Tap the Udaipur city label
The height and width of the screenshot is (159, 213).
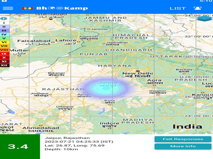65,108
